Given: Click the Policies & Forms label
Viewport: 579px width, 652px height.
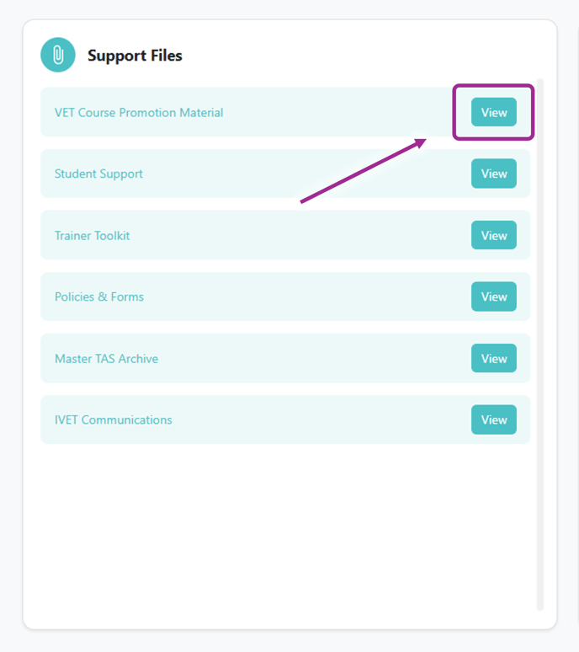Looking at the screenshot, I should pyautogui.click(x=99, y=297).
